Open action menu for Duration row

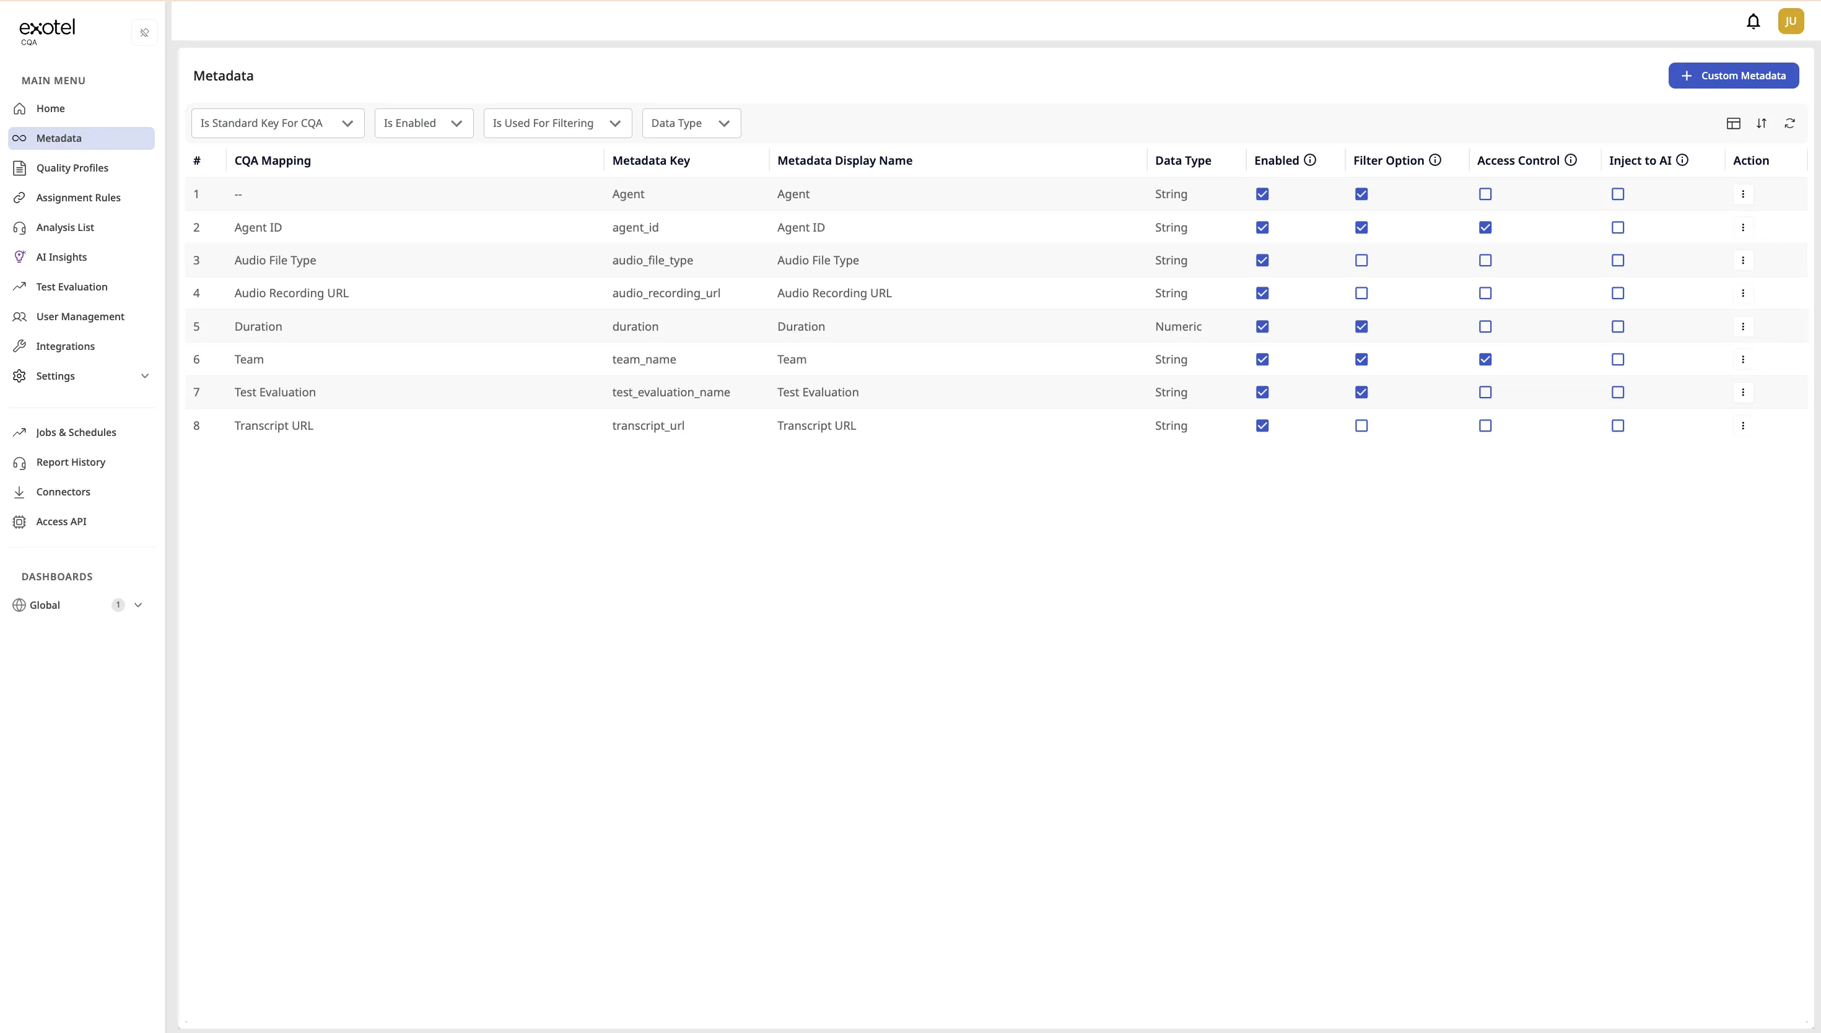pyautogui.click(x=1743, y=326)
